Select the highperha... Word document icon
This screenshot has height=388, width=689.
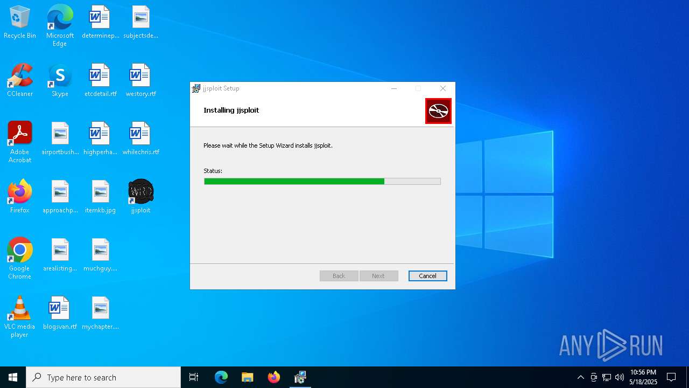tap(100, 139)
